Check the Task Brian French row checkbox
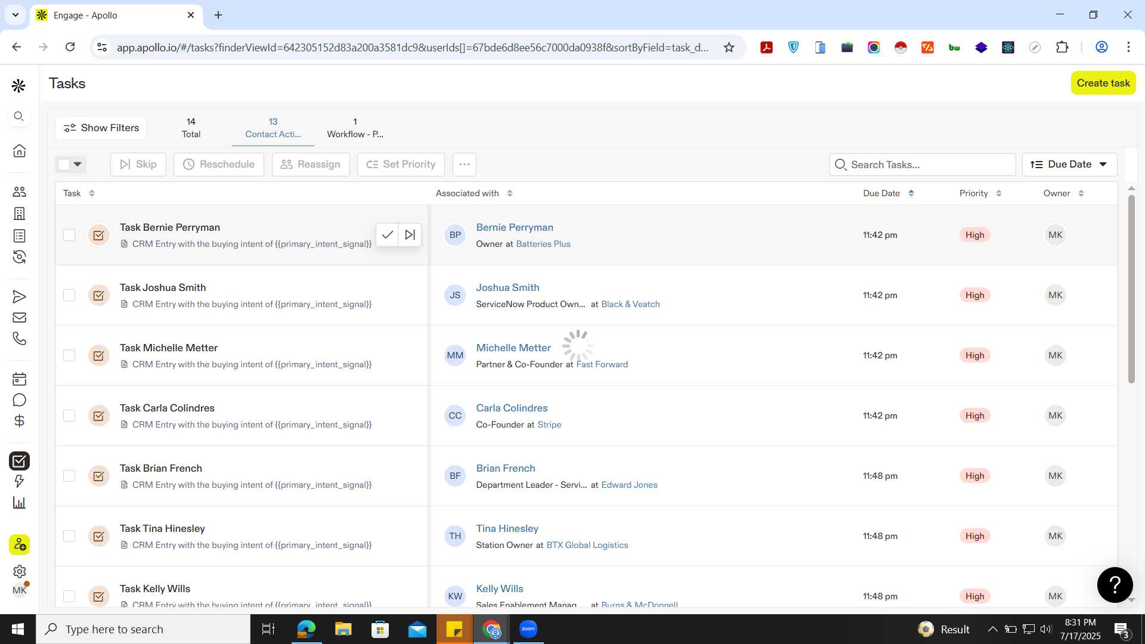 click(x=69, y=476)
